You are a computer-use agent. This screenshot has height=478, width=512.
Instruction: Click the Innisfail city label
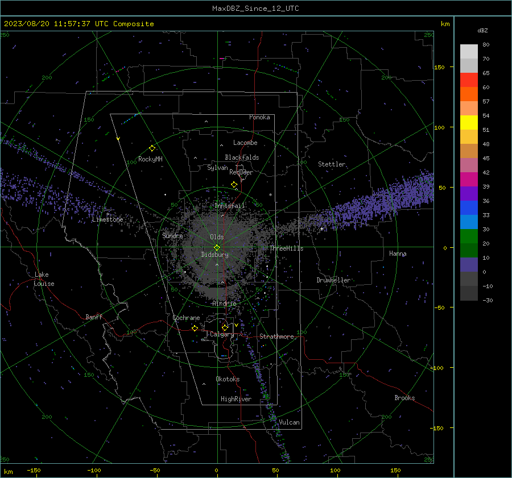coord(230,206)
